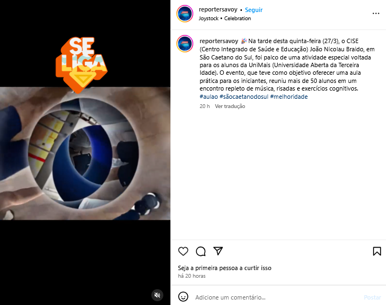Pause the video by clicking it
Viewport: 386px width, 305px height.
tap(85, 153)
